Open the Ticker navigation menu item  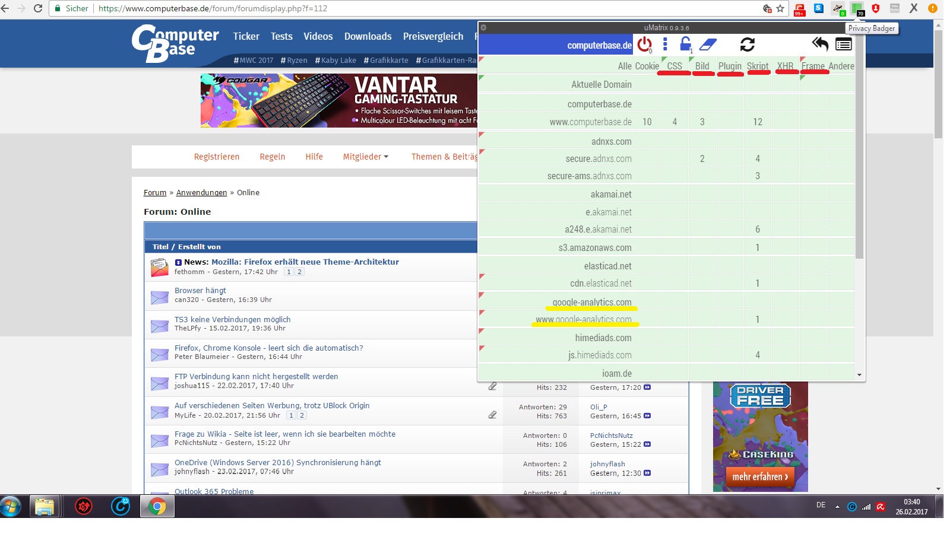pos(246,36)
